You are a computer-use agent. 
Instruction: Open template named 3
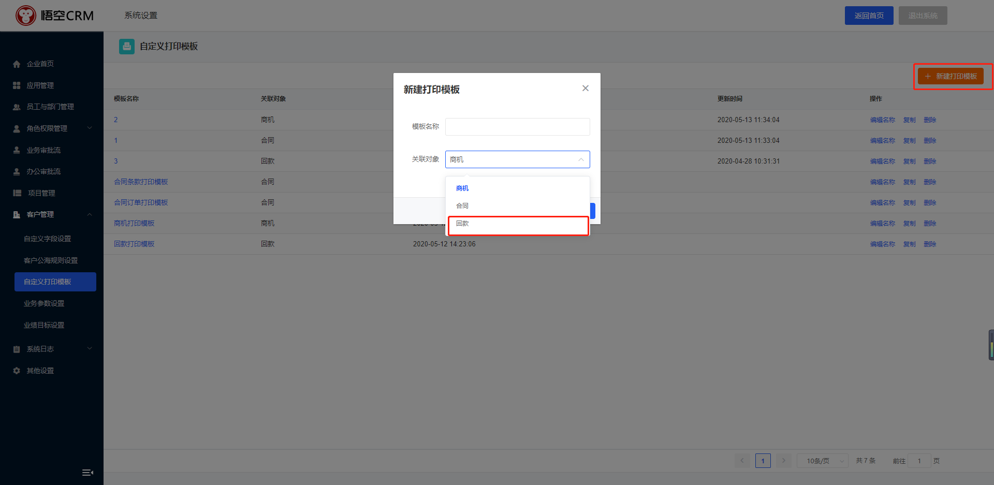coord(116,161)
